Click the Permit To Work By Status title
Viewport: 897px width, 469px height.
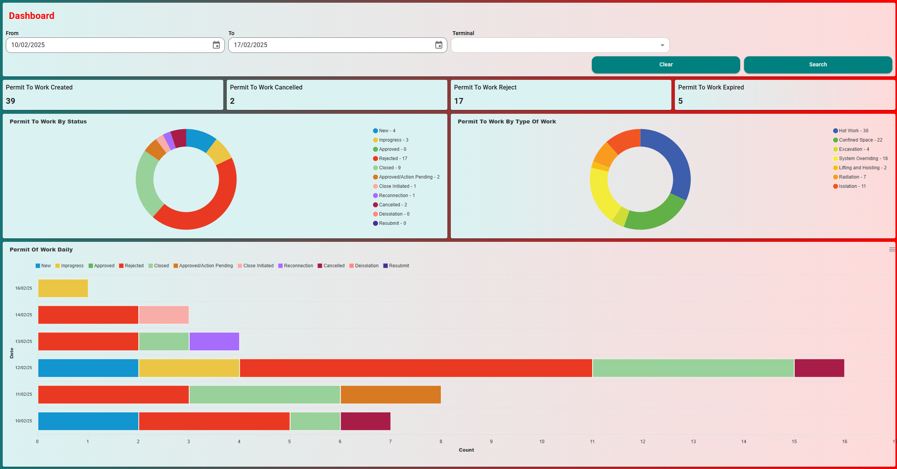(48, 121)
